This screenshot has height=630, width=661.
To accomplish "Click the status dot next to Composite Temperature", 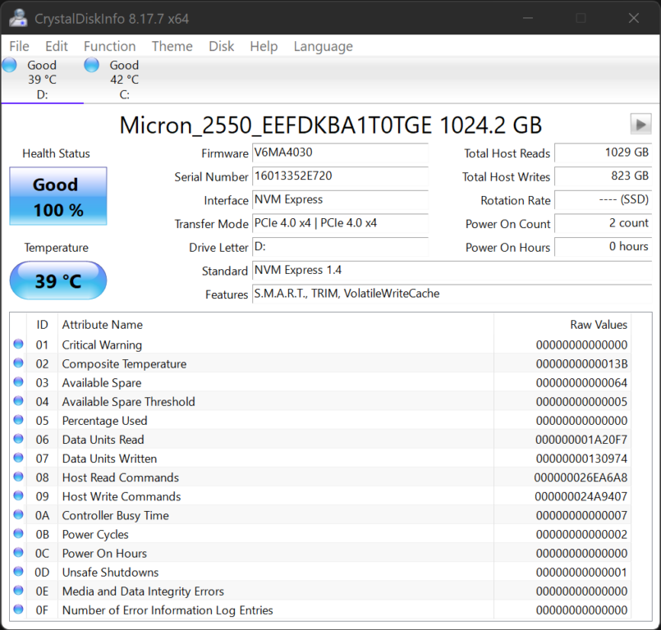I will point(18,363).
